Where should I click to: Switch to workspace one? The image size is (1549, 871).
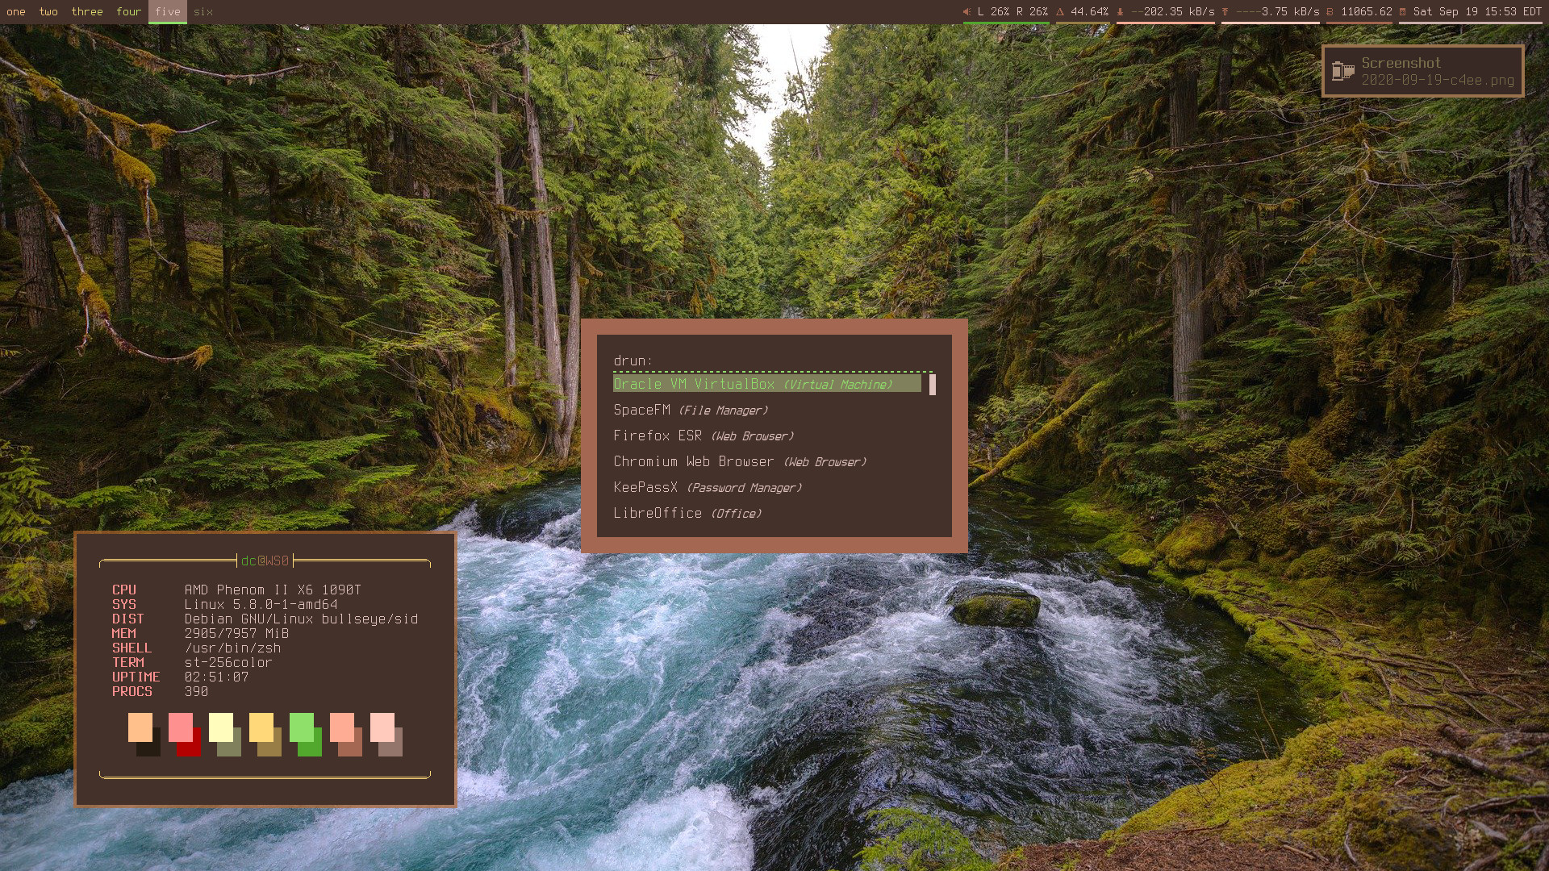16,12
